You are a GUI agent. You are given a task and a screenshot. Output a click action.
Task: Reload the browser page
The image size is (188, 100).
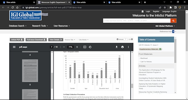click(x=13, y=7)
